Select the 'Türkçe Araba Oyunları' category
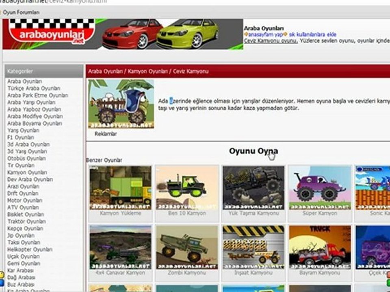This screenshot has width=390, height=292. pyautogui.click(x=34, y=88)
